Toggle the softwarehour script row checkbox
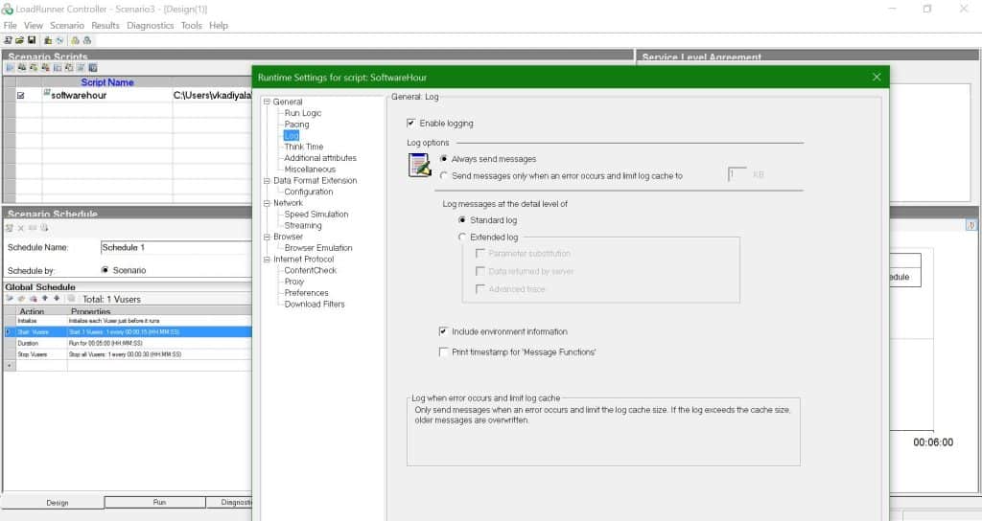 coord(21,95)
